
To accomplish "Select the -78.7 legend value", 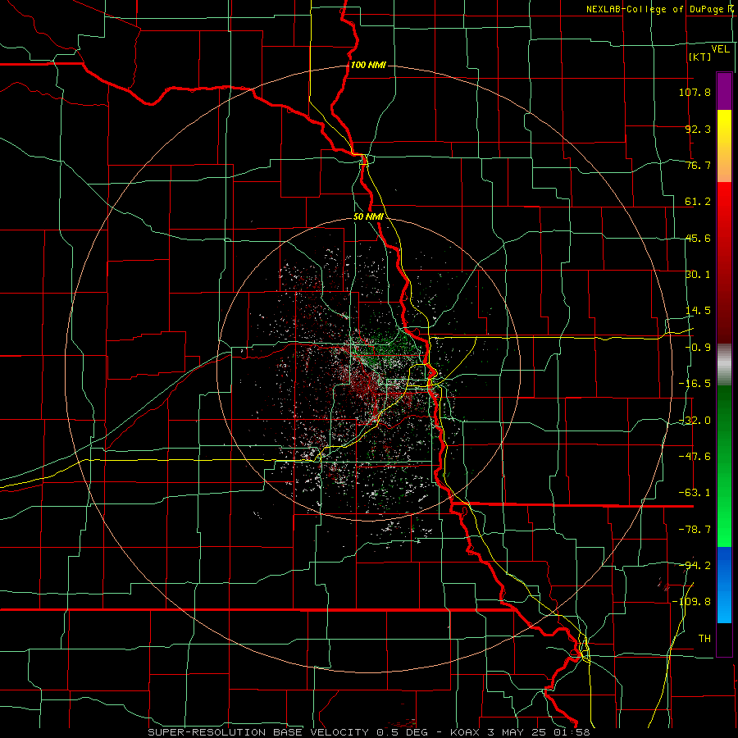I will click(x=695, y=530).
